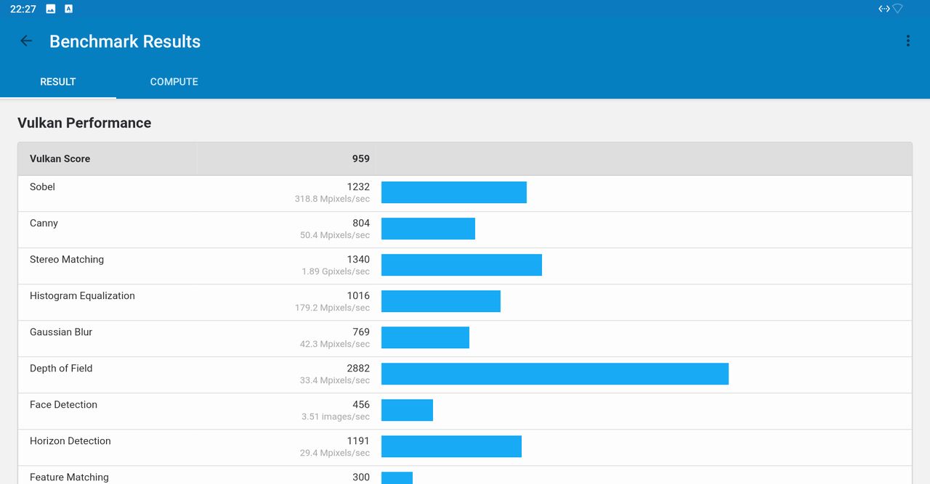Tap the Gaussian Blur entry
The image size is (930, 484).
(61, 332)
